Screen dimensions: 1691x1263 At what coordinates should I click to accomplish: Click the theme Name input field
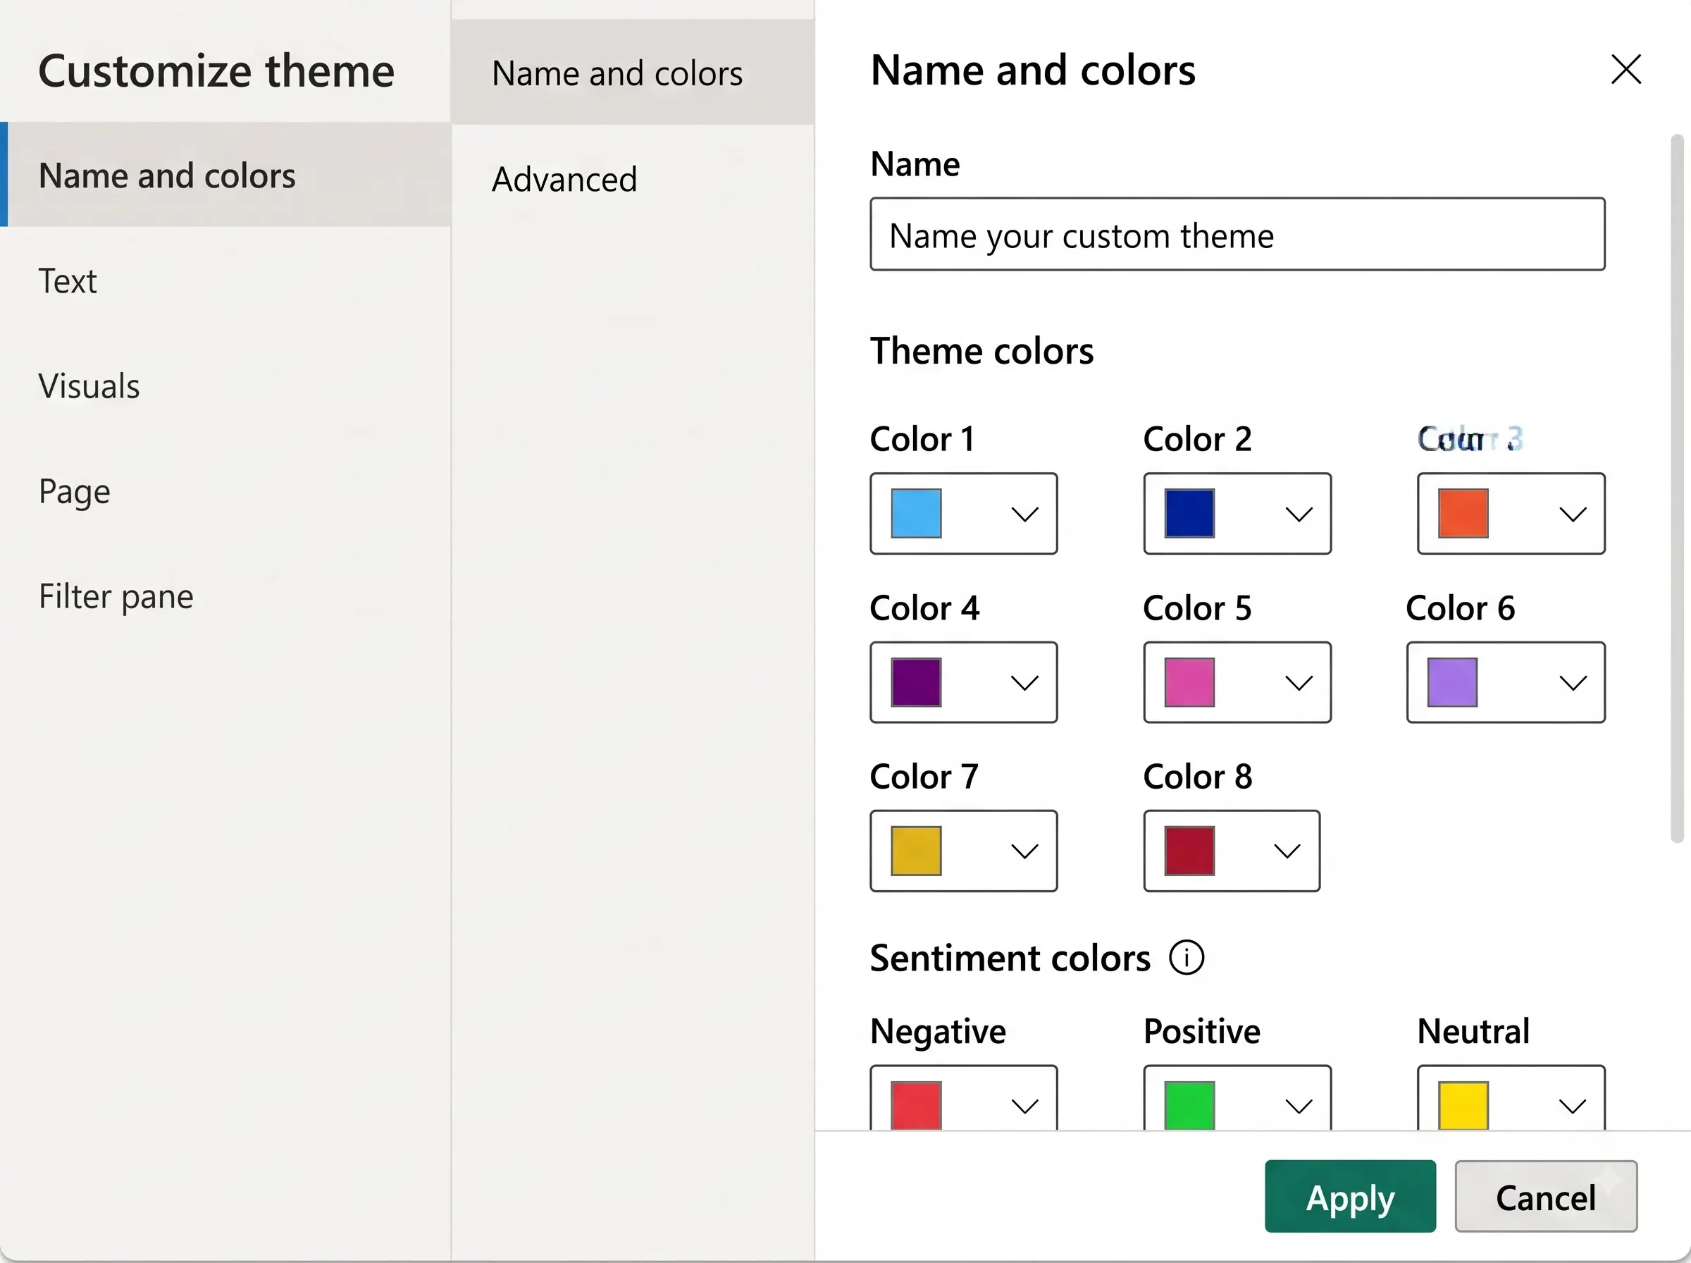[1237, 234]
